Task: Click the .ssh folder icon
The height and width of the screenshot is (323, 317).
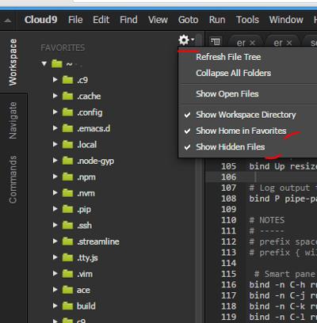Action: [x=67, y=225]
